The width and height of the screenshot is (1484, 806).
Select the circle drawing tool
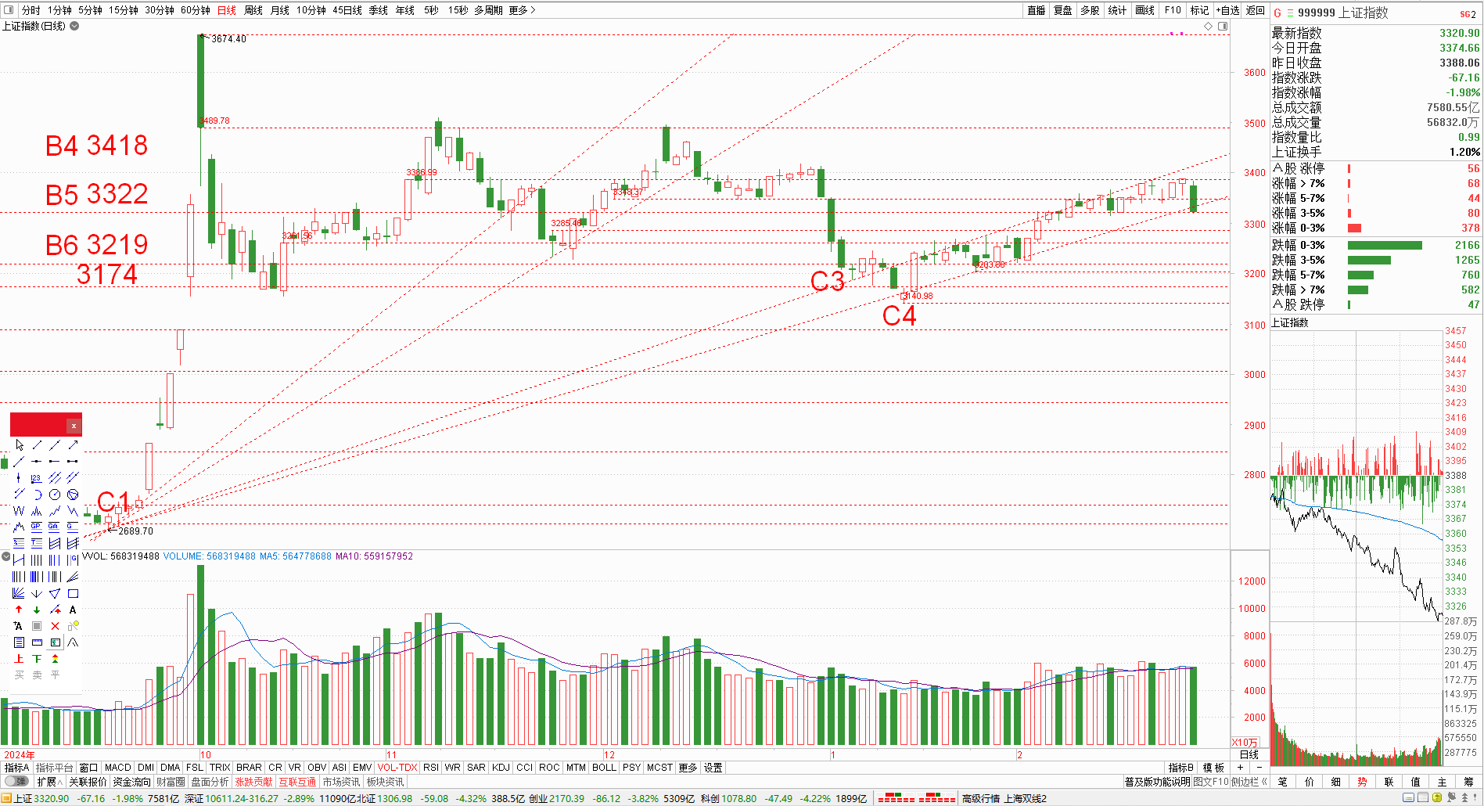(x=55, y=495)
